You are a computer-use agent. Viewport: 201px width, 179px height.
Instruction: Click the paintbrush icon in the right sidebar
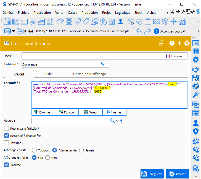pyautogui.click(x=196, y=94)
